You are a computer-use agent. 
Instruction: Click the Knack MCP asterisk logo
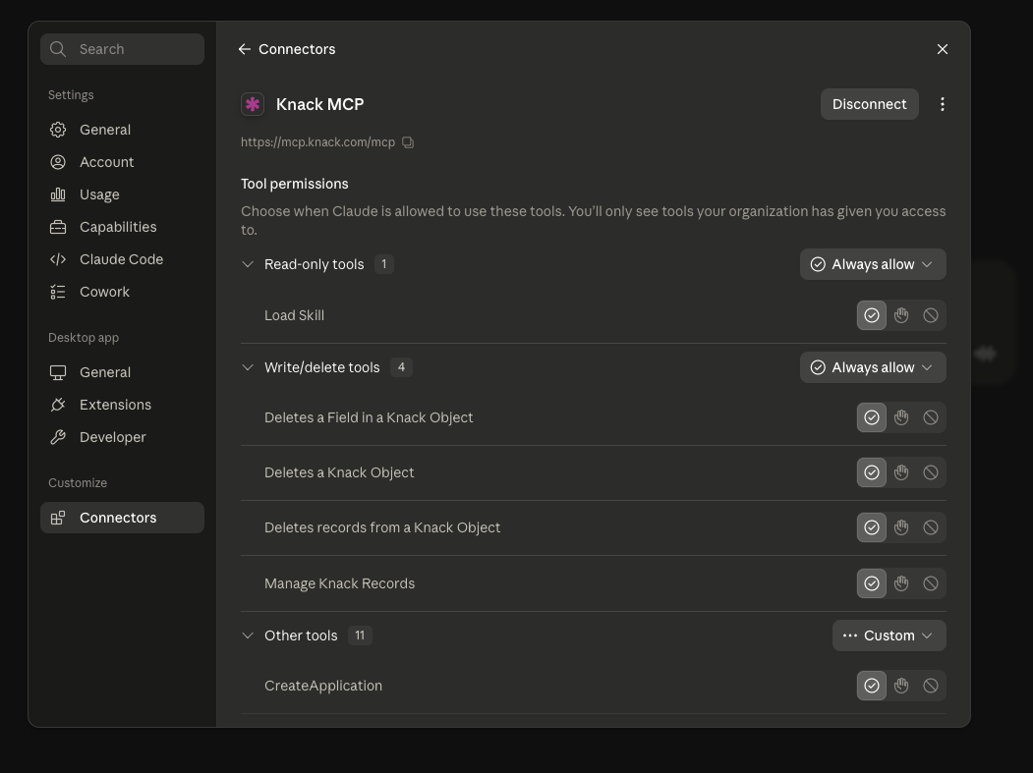point(253,104)
